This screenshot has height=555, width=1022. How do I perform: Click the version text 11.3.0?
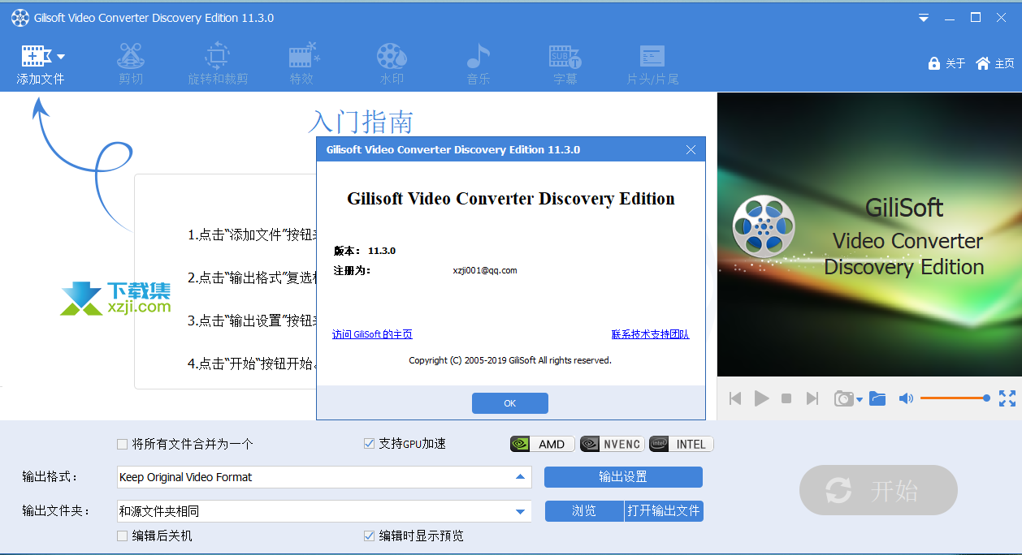382,251
